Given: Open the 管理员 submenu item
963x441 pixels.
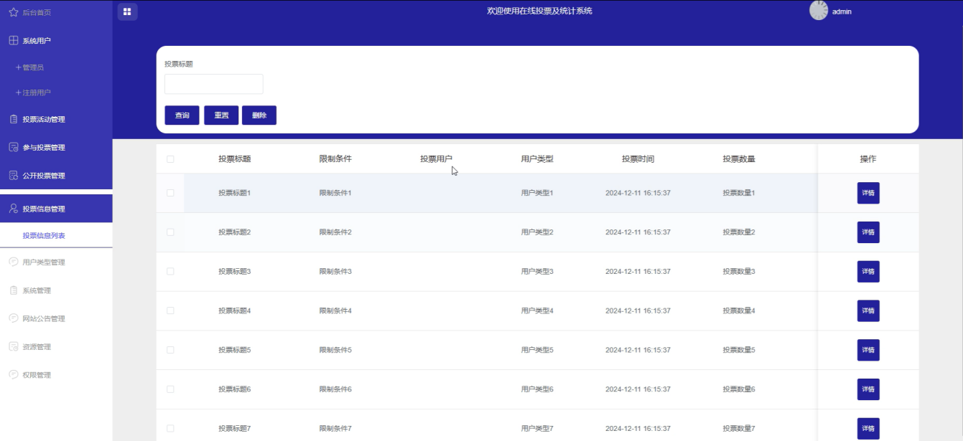Looking at the screenshot, I should 56,67.
